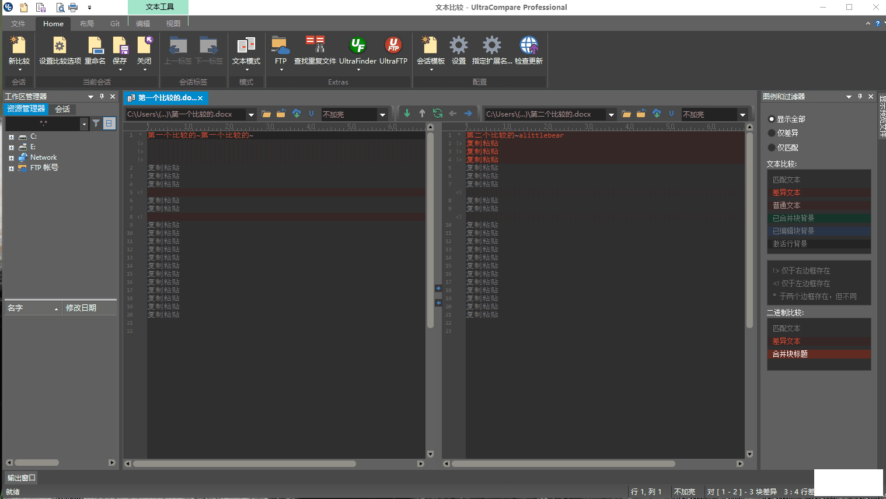
Task: Click the 保存 save session icon
Action: (120, 45)
